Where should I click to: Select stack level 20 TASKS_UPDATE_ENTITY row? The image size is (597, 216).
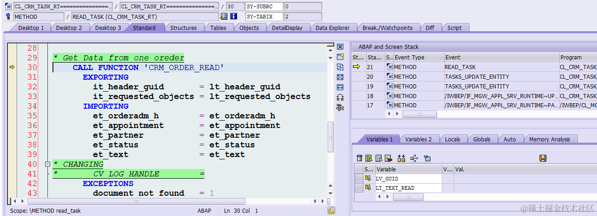pos(474,76)
